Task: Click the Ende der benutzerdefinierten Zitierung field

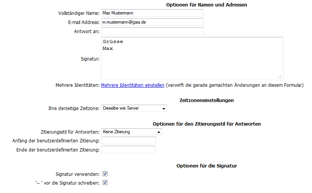Action: pos(129,150)
